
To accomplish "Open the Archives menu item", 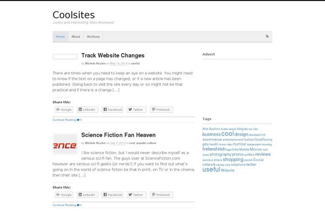I will point(93,36).
